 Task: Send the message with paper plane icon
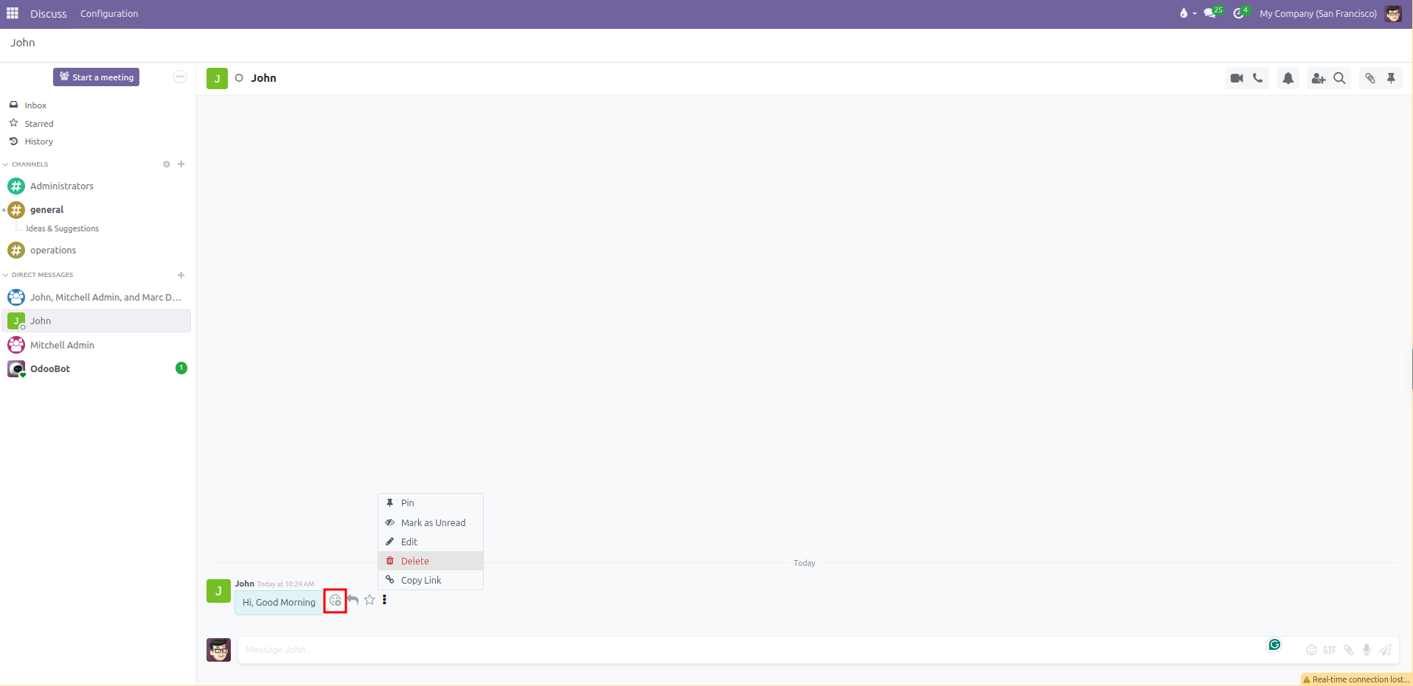pyautogui.click(x=1385, y=650)
